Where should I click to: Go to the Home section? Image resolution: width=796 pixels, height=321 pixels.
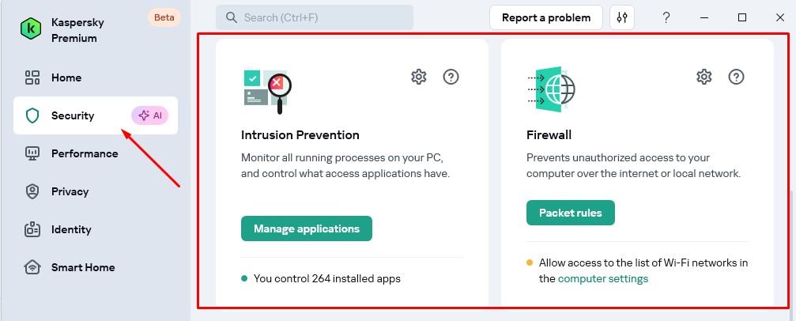coord(66,77)
